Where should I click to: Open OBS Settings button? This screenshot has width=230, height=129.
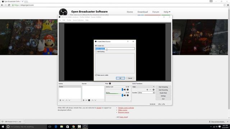coord(163,96)
